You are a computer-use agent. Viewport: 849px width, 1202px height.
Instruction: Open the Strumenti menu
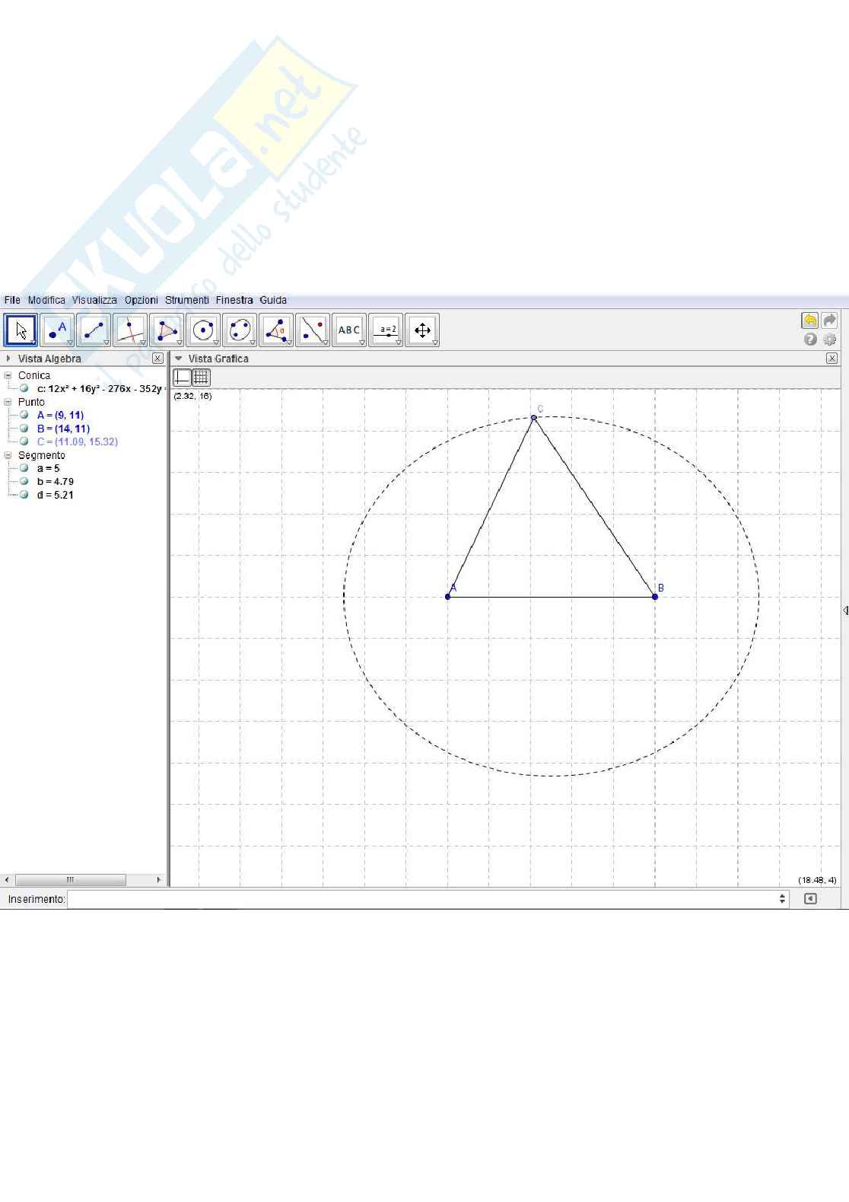pos(186,300)
